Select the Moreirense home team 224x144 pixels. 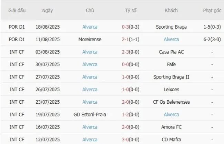[90, 39]
